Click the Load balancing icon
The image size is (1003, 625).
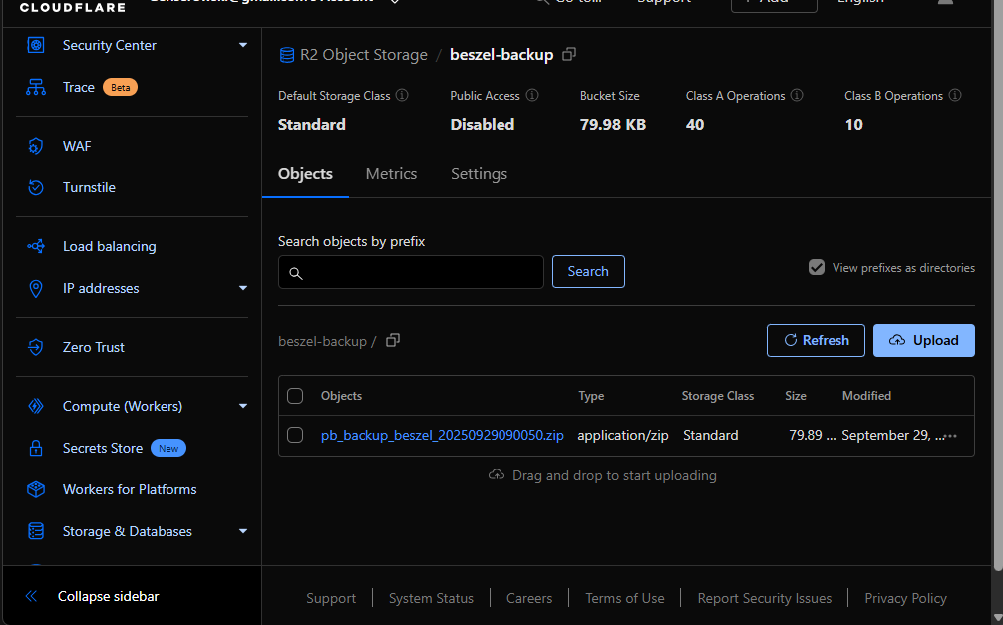click(36, 246)
